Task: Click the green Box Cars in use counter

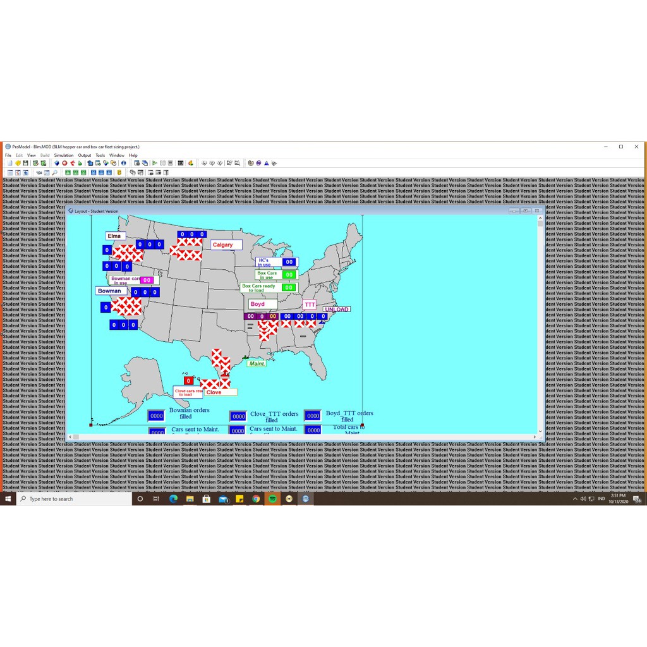Action: click(289, 275)
